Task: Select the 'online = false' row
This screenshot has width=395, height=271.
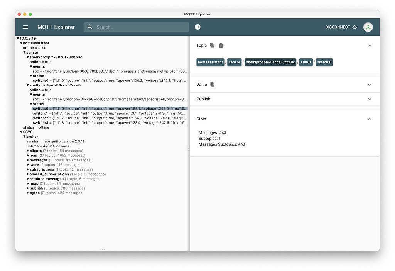Action: tap(34, 47)
